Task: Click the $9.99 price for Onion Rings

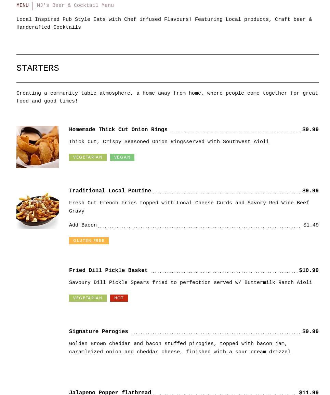Action: (x=310, y=130)
